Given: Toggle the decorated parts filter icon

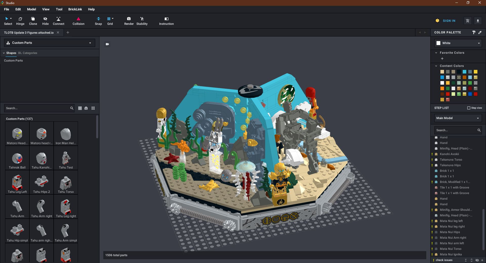Looking at the screenshot, I should [x=86, y=108].
